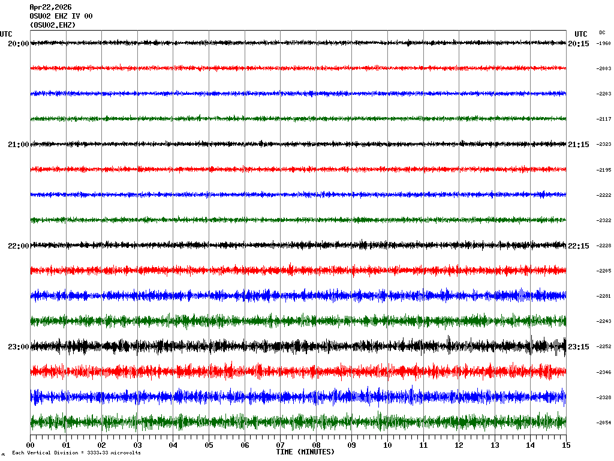614x461 pixels.
Task: Select the -1960 DC offset value
Action: [x=603, y=43]
